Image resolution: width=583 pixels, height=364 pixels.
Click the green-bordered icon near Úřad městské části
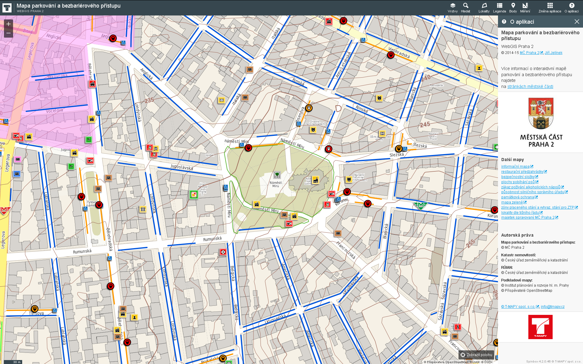click(194, 194)
